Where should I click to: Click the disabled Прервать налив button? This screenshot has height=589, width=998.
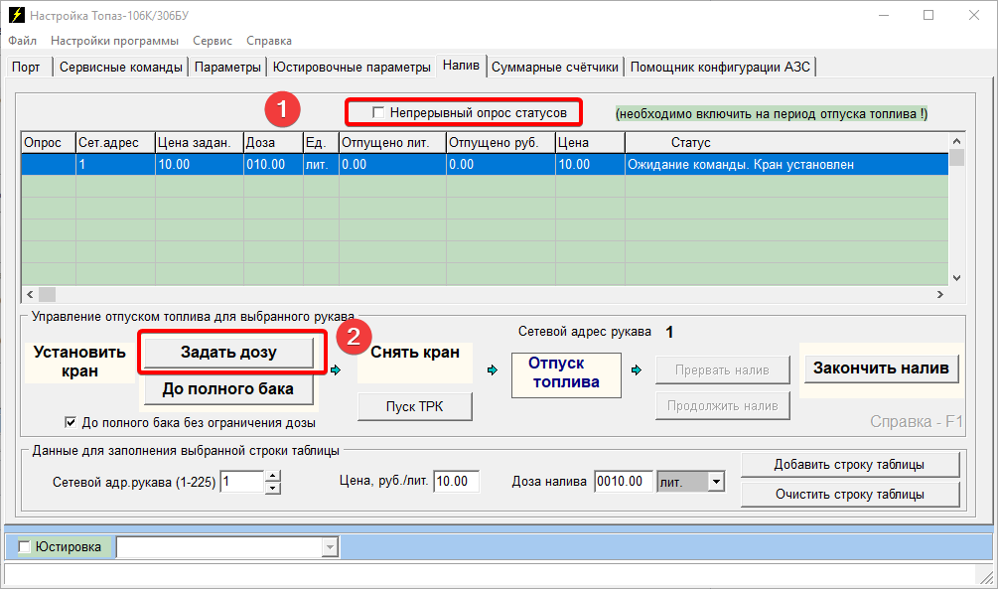[722, 369]
